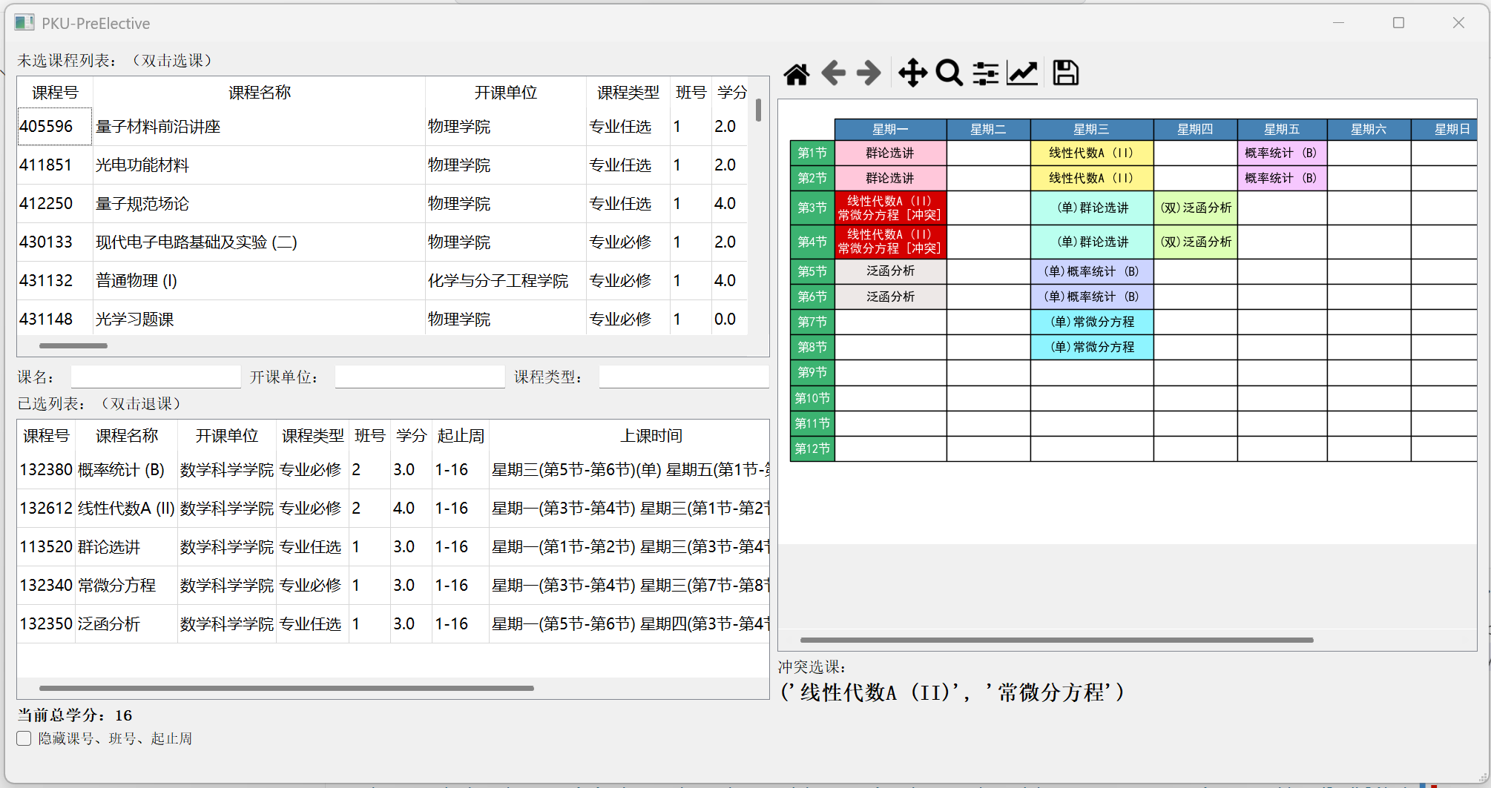Click the Back arrow in plot toolbar

[x=834, y=73]
